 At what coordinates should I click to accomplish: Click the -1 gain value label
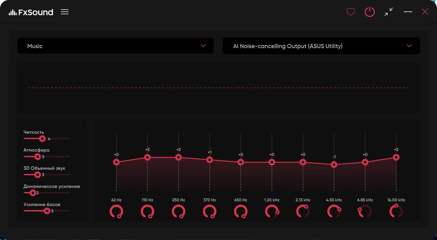pos(334,157)
